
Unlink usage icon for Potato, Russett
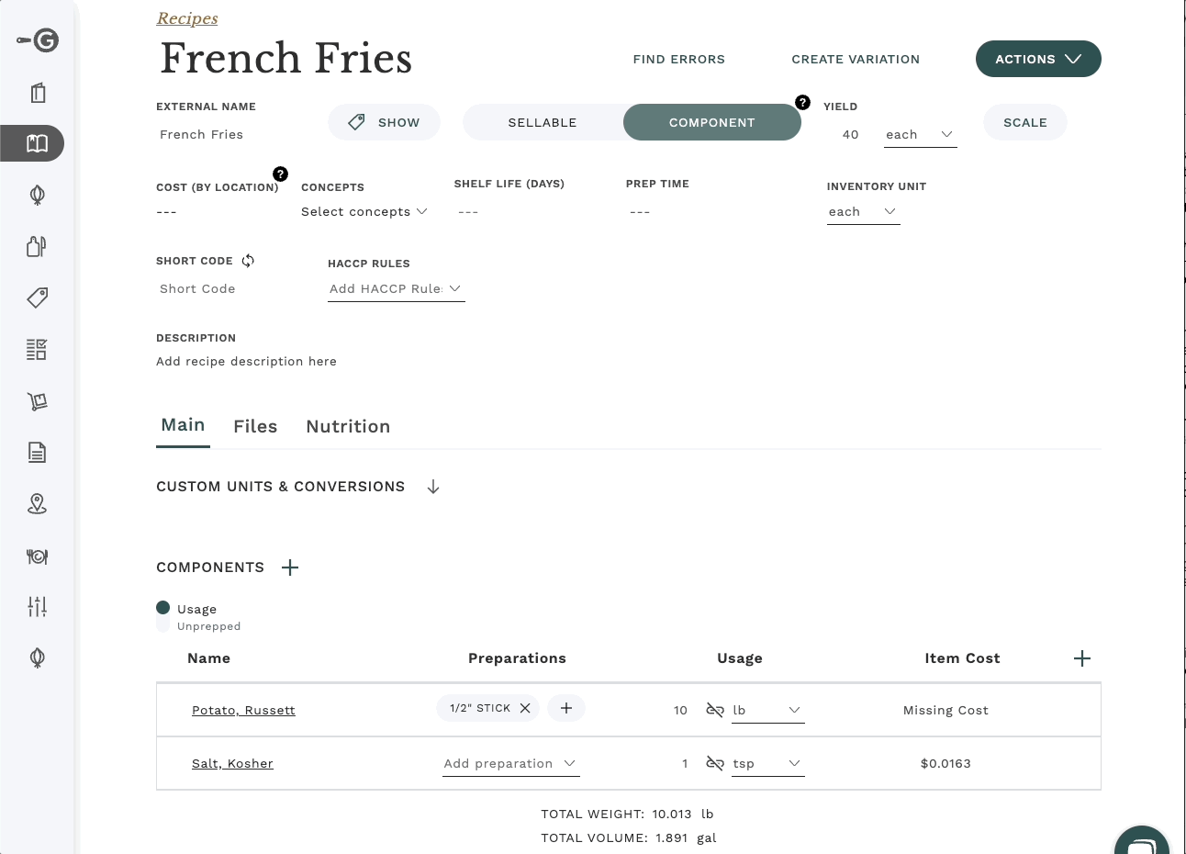[715, 710]
